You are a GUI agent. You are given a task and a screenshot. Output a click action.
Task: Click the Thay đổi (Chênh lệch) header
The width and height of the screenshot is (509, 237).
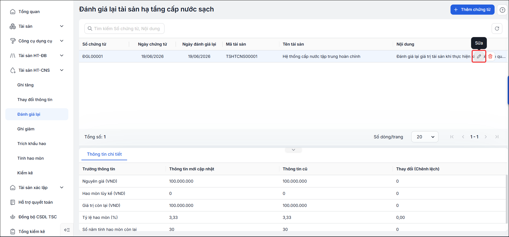click(418, 169)
